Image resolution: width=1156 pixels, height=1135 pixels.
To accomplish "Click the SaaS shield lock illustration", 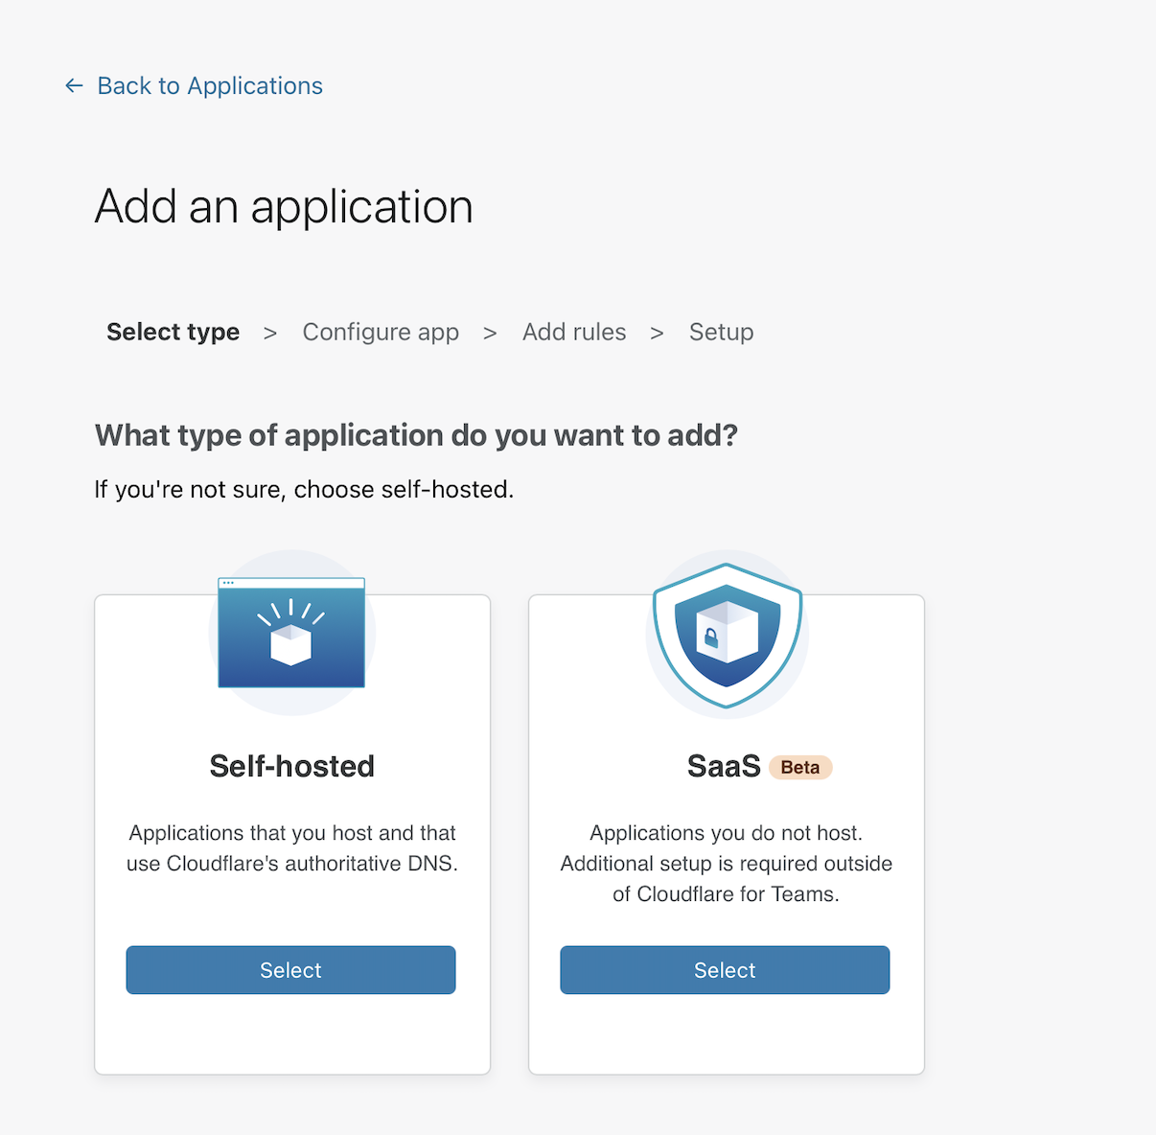I will pos(727,635).
